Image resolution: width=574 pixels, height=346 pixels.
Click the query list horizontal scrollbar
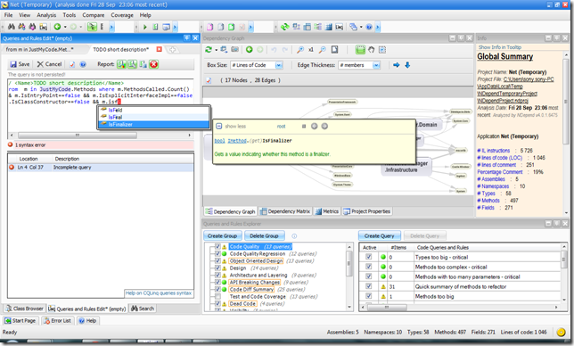click(x=460, y=307)
